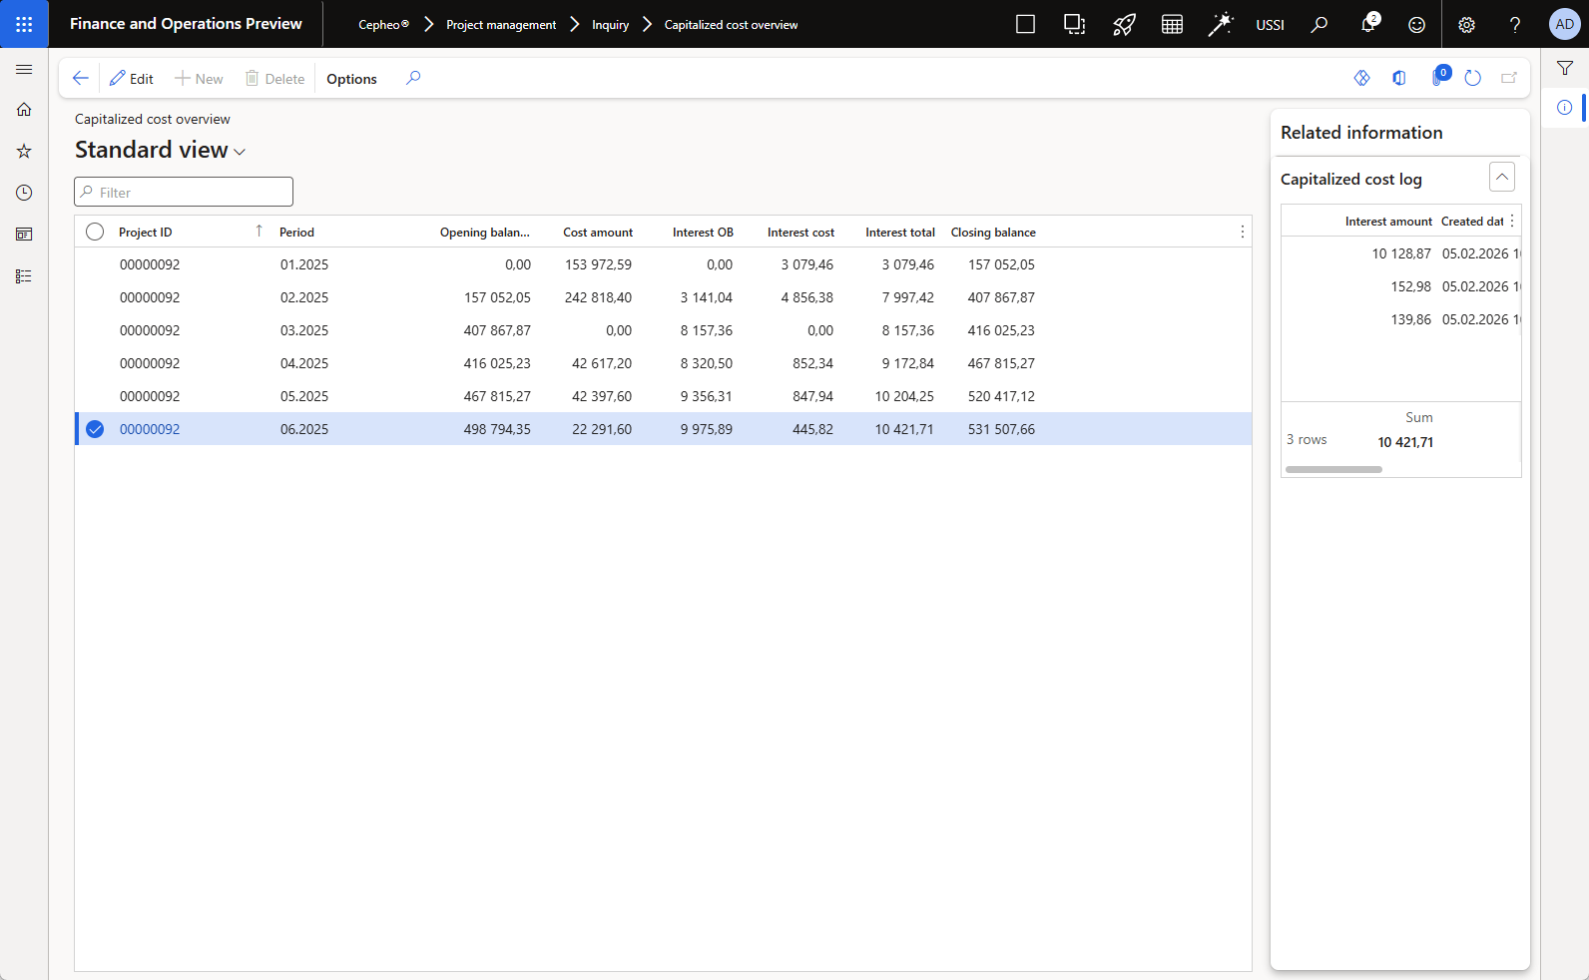Open grid options menu (three dots)
The height and width of the screenshot is (980, 1589).
click(1242, 232)
